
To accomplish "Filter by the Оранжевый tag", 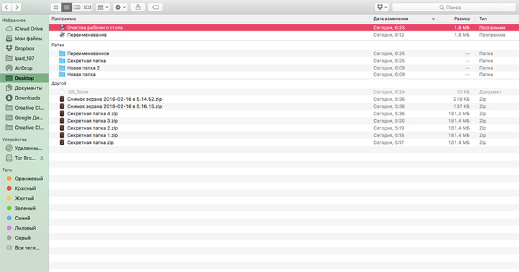I will tap(25, 179).
